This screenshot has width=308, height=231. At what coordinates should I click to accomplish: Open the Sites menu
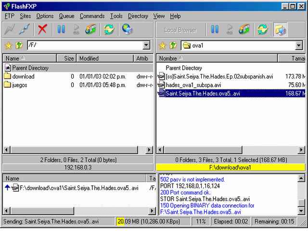click(x=26, y=16)
